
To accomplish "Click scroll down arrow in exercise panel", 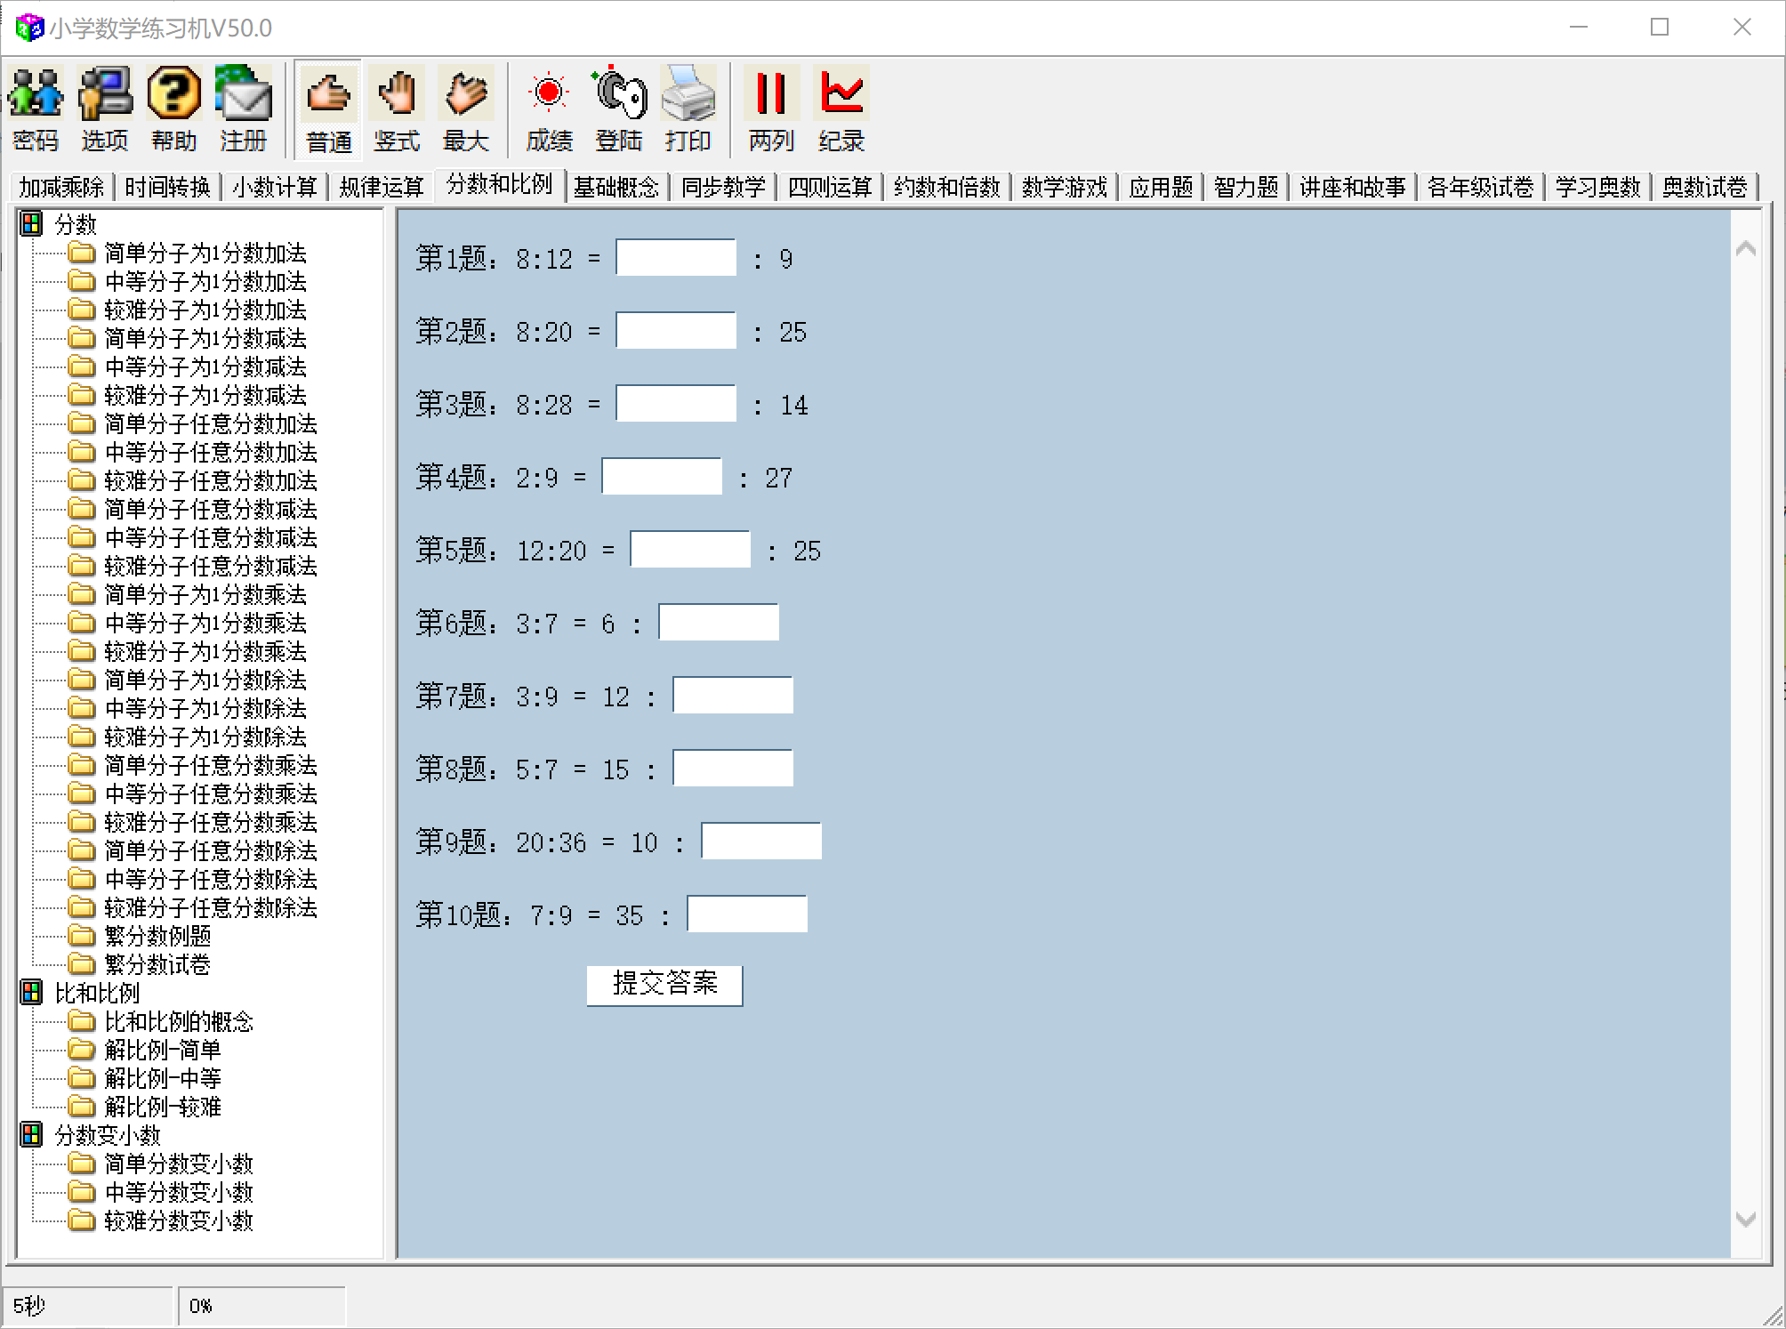I will tap(1746, 1219).
